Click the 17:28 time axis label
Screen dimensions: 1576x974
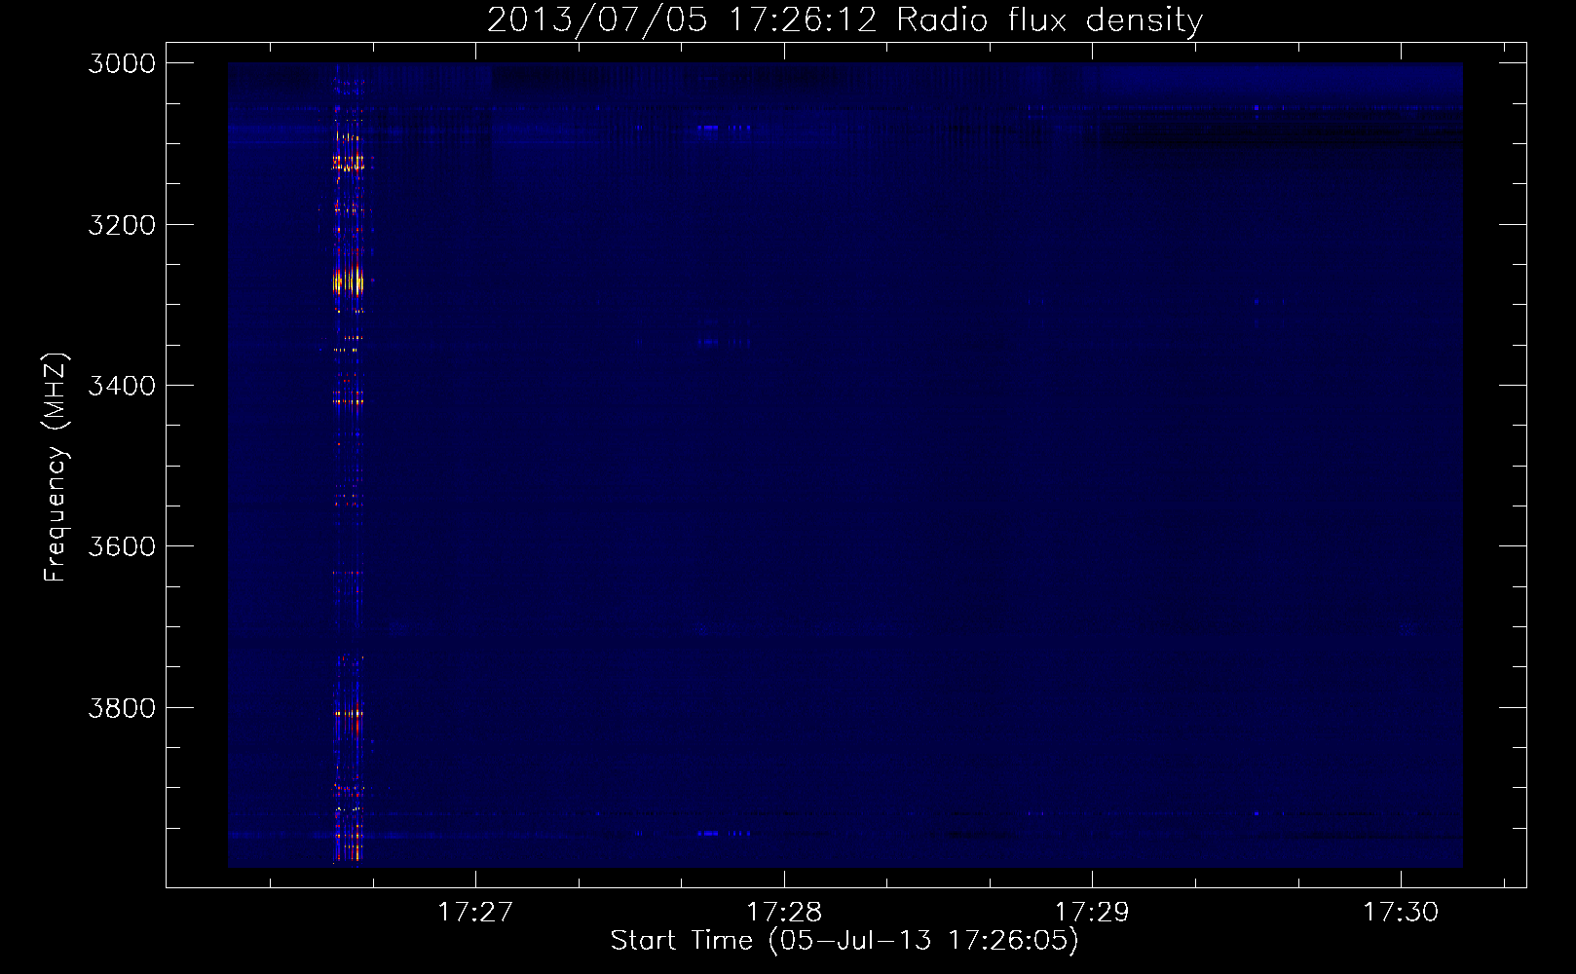(x=784, y=913)
